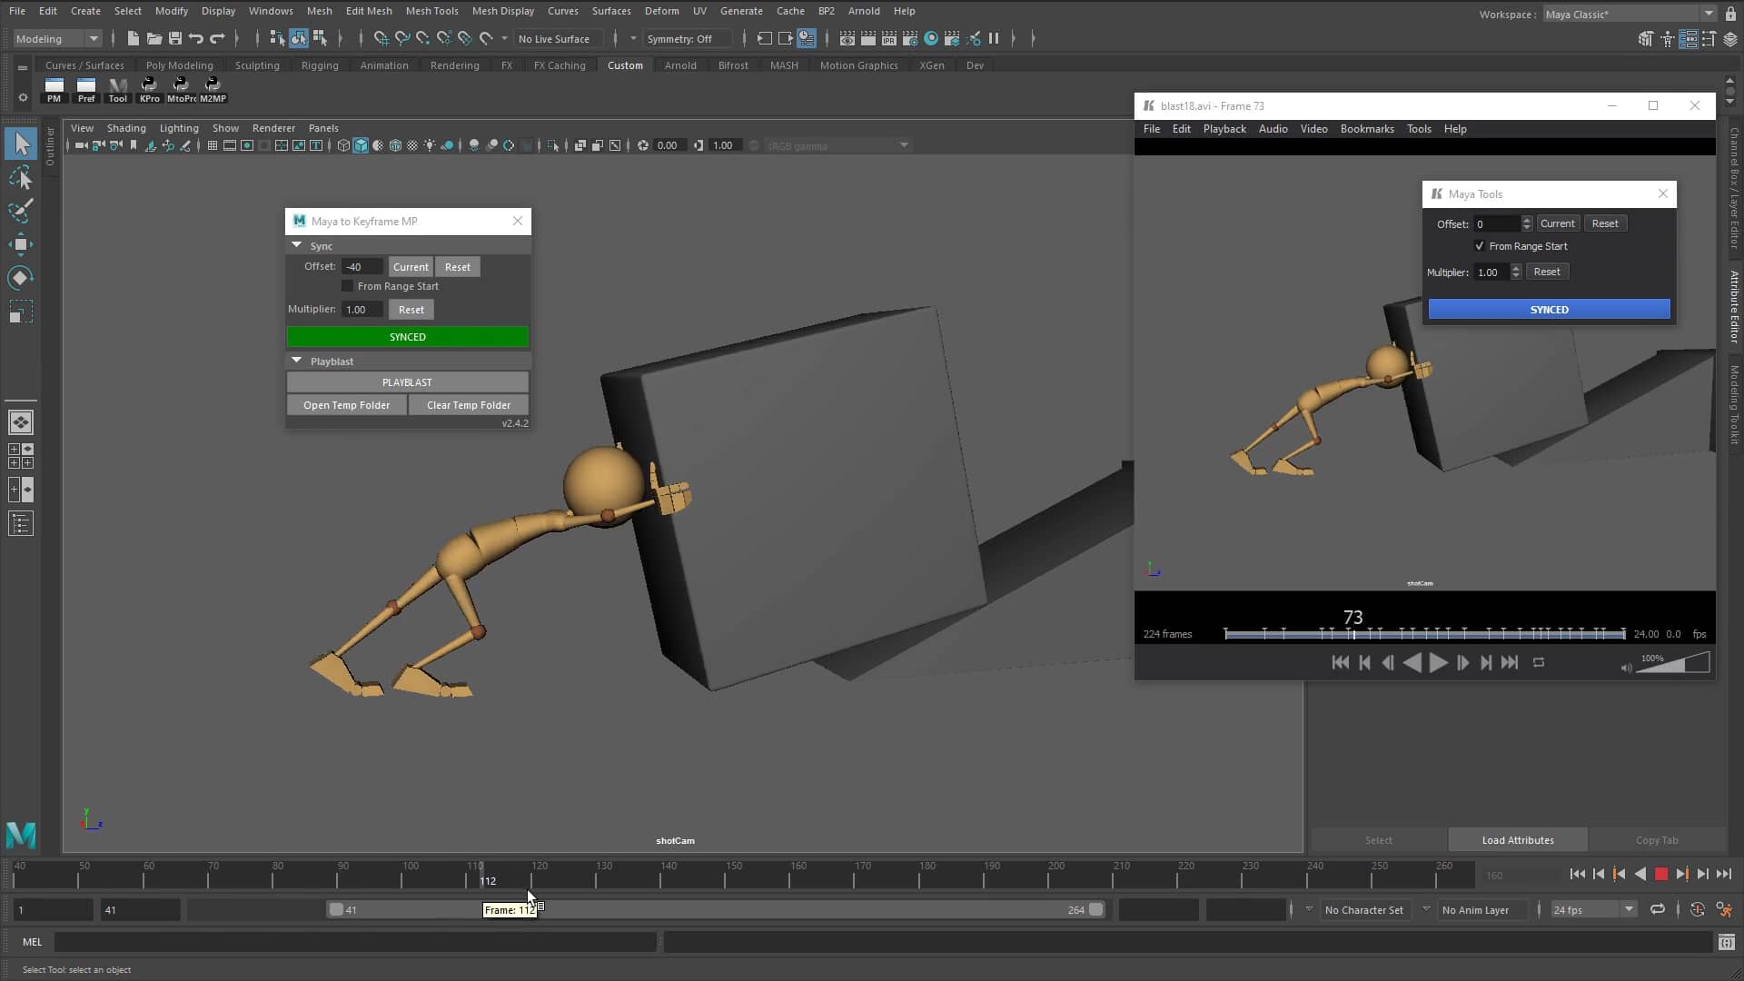Screen dimensions: 1744x981
Task: Activate the M2MP shelf script
Action: pos(213,86)
